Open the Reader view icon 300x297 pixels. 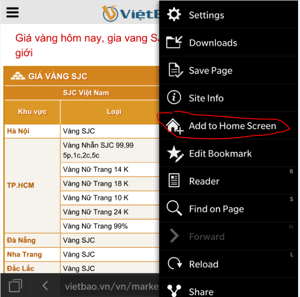click(174, 181)
